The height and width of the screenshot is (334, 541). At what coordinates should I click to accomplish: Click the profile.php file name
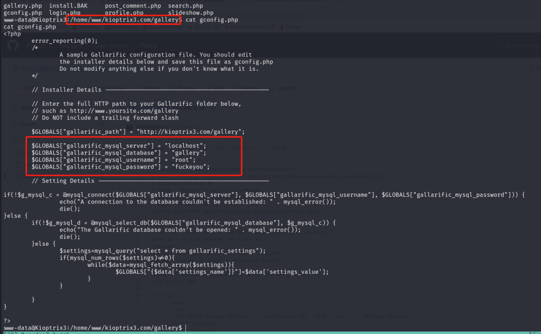click(124, 13)
